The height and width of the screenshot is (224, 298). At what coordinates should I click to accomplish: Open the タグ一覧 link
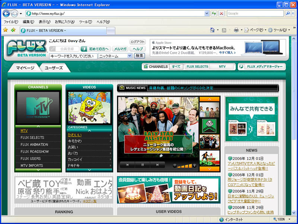pos(89,201)
